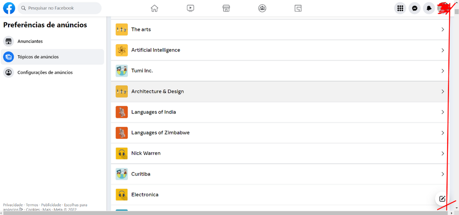Click the Tópicos de anúncios icon

(x=8, y=57)
